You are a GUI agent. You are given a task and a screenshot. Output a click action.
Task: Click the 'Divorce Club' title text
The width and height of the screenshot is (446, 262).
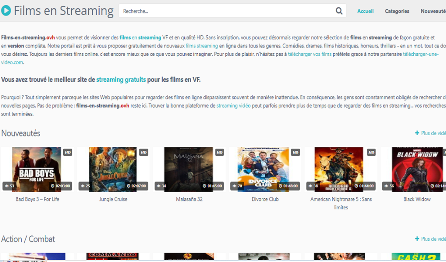pos(265,199)
